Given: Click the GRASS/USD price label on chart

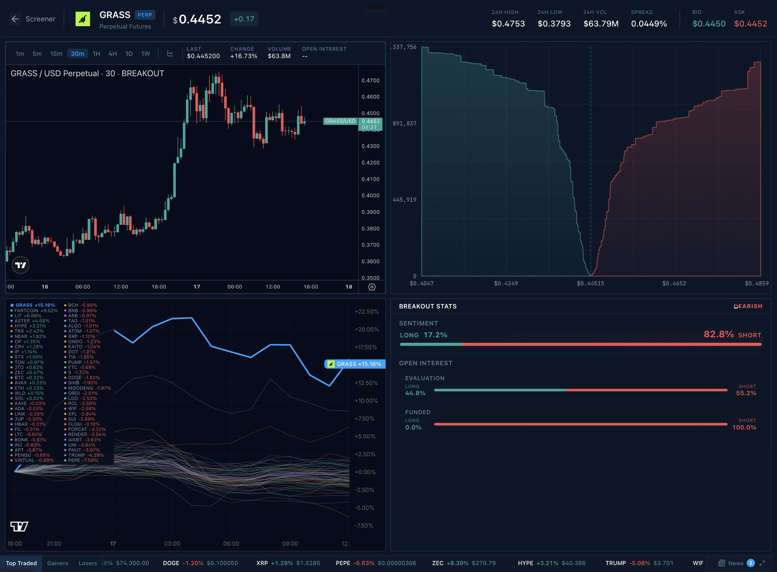Looking at the screenshot, I should tap(340, 121).
